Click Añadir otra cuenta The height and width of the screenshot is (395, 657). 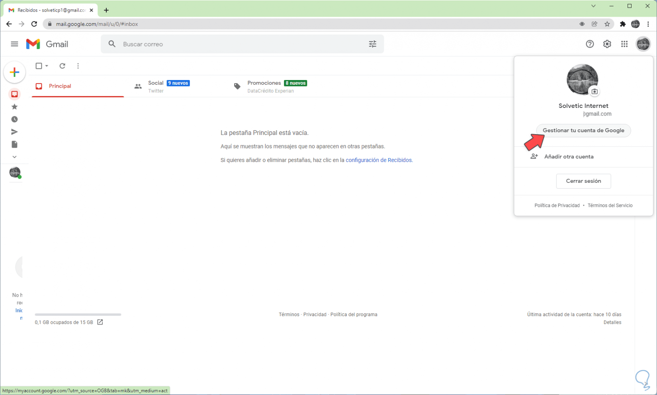tap(583, 156)
